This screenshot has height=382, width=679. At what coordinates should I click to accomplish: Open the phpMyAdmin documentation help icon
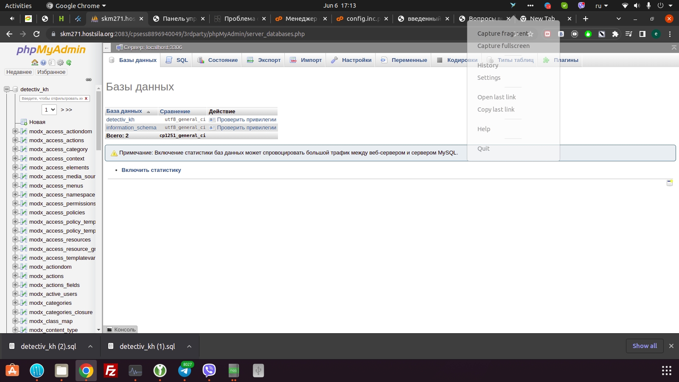pos(43,62)
